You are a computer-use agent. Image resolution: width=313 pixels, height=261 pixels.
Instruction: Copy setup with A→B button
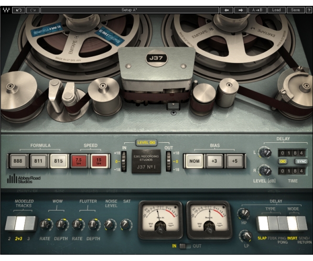[x=257, y=10]
